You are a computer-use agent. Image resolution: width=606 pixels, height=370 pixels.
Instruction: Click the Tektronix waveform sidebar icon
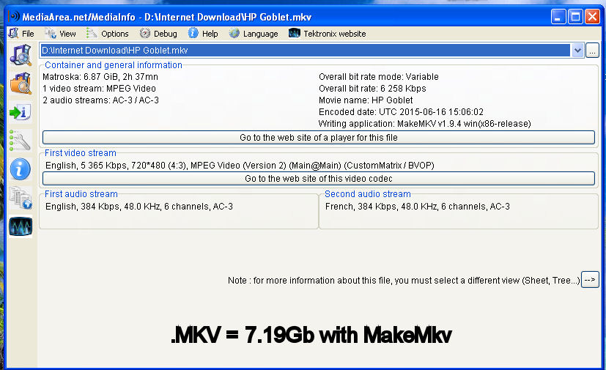click(21, 226)
